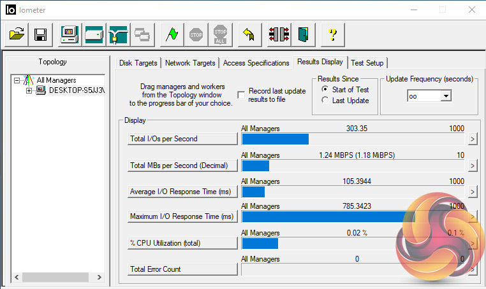
Task: Click the Exit door icon in toolbar
Action: tap(303, 34)
